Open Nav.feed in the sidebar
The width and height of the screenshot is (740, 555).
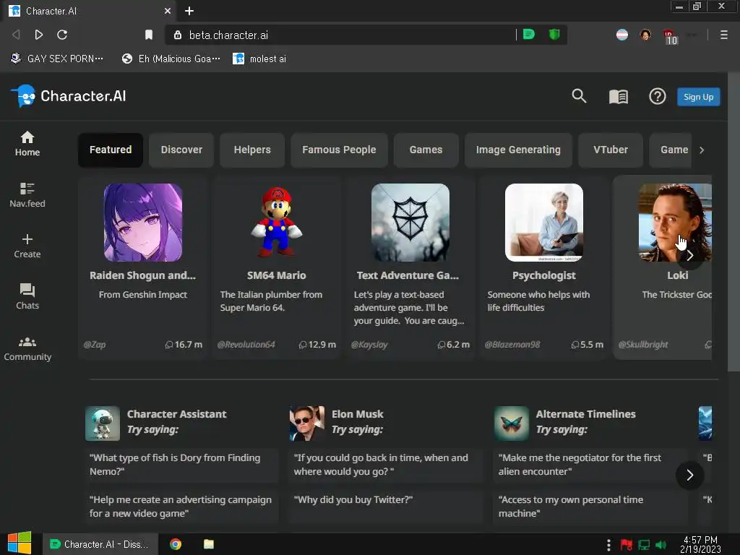(x=27, y=195)
